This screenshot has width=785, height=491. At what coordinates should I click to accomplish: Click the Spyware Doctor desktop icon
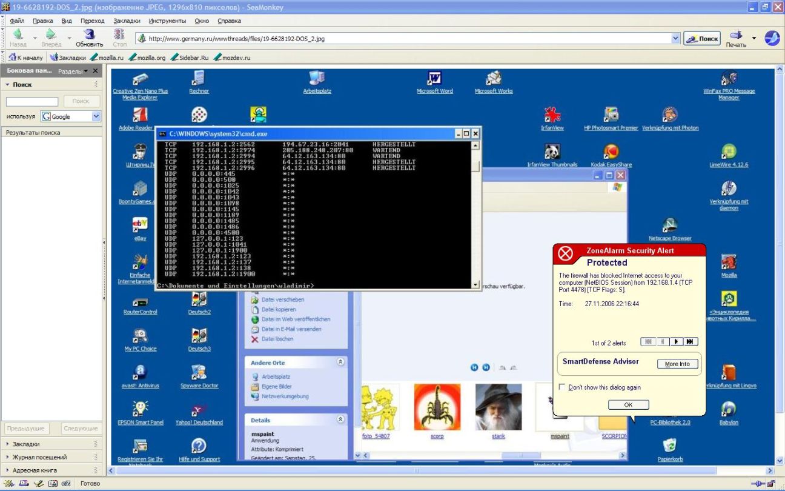point(199,376)
